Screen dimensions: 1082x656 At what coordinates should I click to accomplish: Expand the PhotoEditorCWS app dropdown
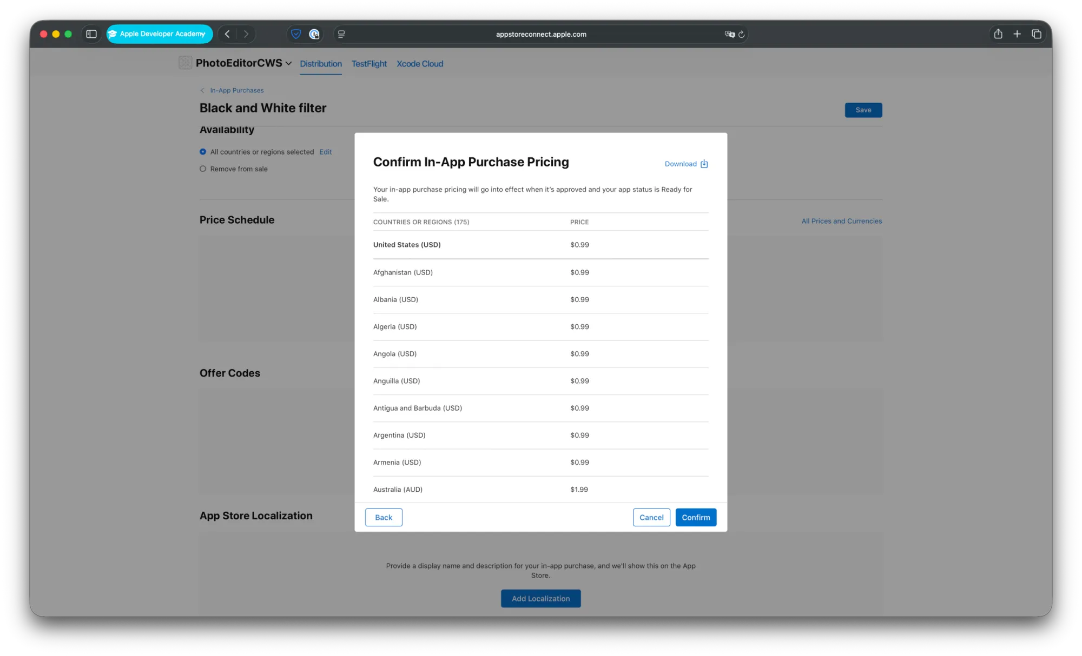point(288,63)
